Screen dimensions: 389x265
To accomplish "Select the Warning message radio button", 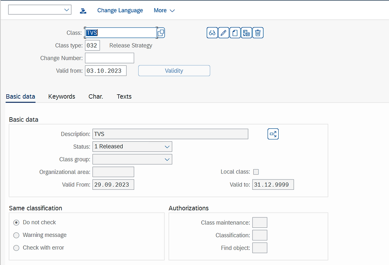I will [16, 235].
